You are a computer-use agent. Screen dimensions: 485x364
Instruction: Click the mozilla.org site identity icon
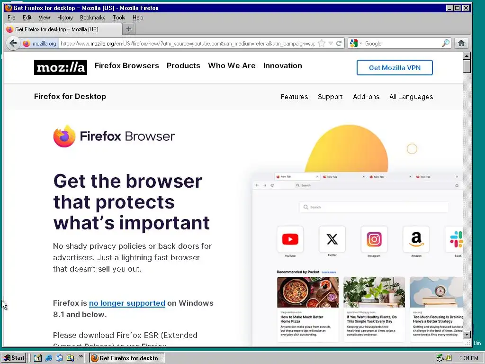point(27,44)
